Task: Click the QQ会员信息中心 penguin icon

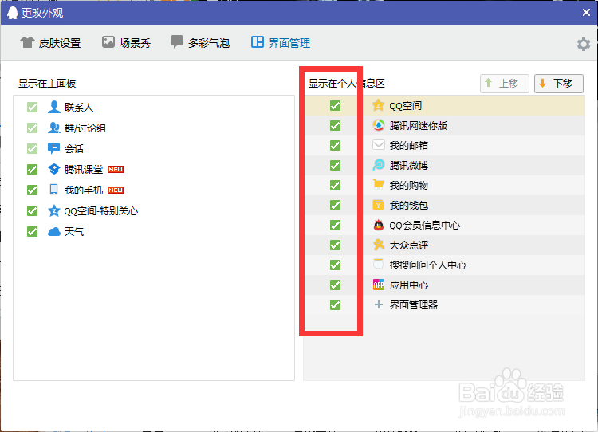Action: click(x=378, y=225)
